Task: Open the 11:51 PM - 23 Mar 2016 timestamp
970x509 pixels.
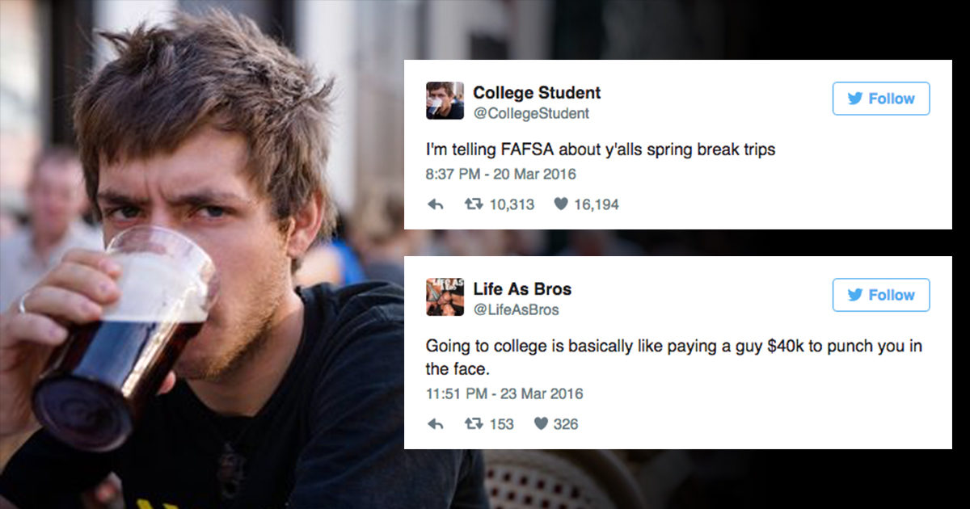Action: pyautogui.click(x=504, y=394)
